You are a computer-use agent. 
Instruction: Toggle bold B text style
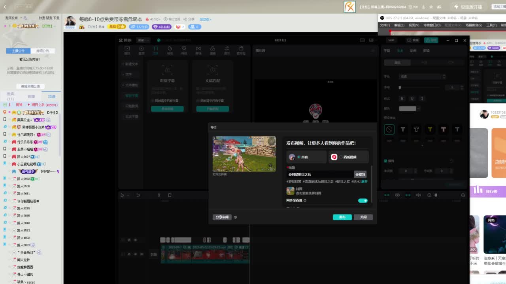click(402, 99)
